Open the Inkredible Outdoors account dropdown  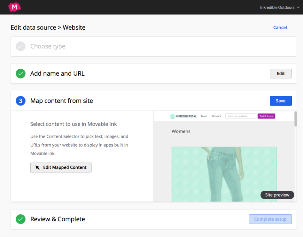(280, 7)
